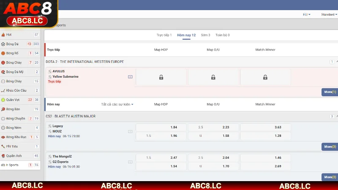
Task: Select the Bóng Bàn table tennis icon
Action: coord(3,109)
